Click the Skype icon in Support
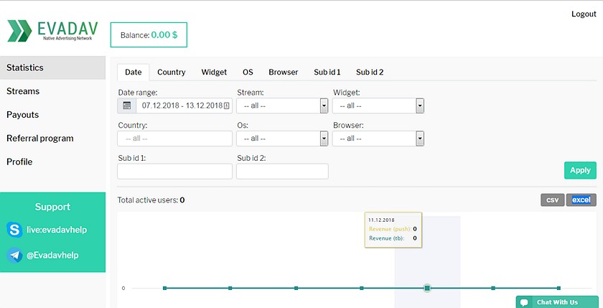Screen dimensions: 603x308 pos(14,230)
